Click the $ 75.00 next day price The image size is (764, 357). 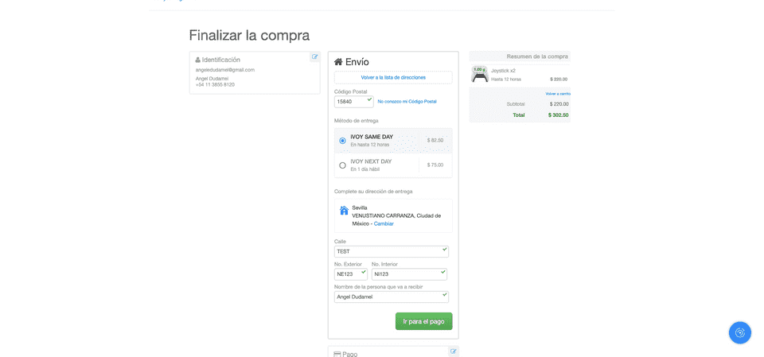point(435,165)
